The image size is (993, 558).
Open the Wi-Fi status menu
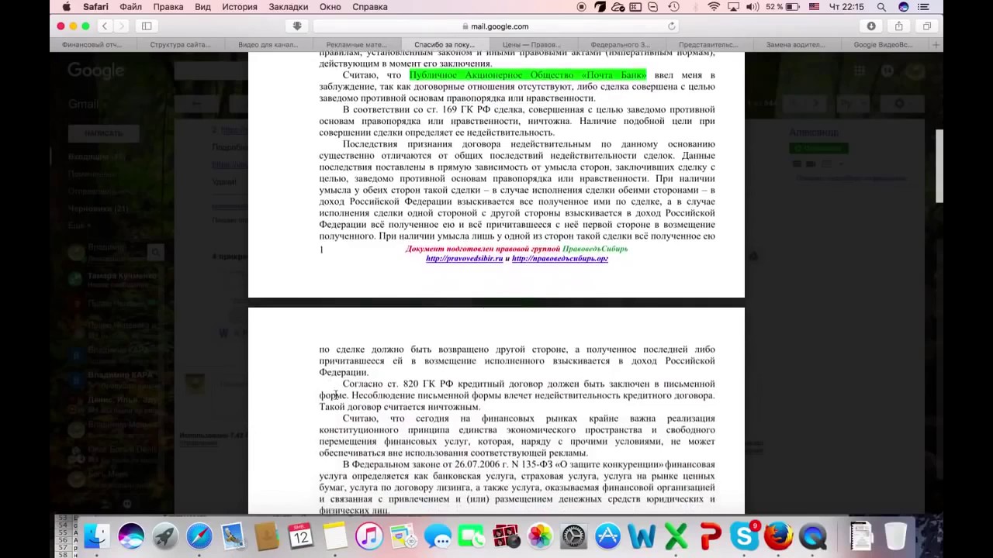714,7
